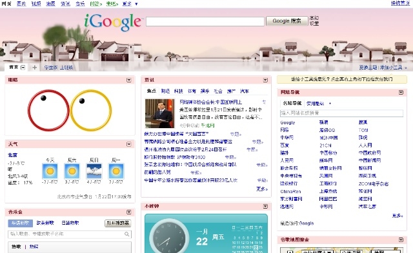Open 地图 maps in the top navigation bar
413x253 pixels.
(x=50, y=4)
